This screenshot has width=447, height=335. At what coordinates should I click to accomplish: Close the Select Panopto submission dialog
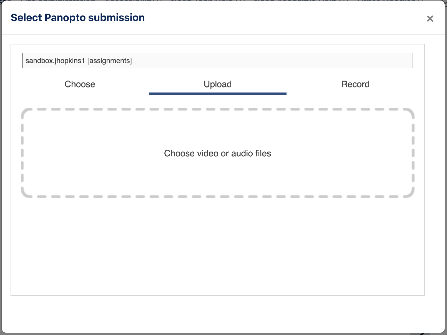pos(430,19)
